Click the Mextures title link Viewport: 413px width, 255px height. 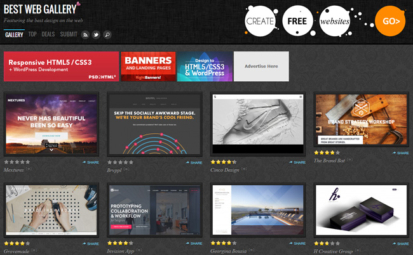(x=14, y=170)
